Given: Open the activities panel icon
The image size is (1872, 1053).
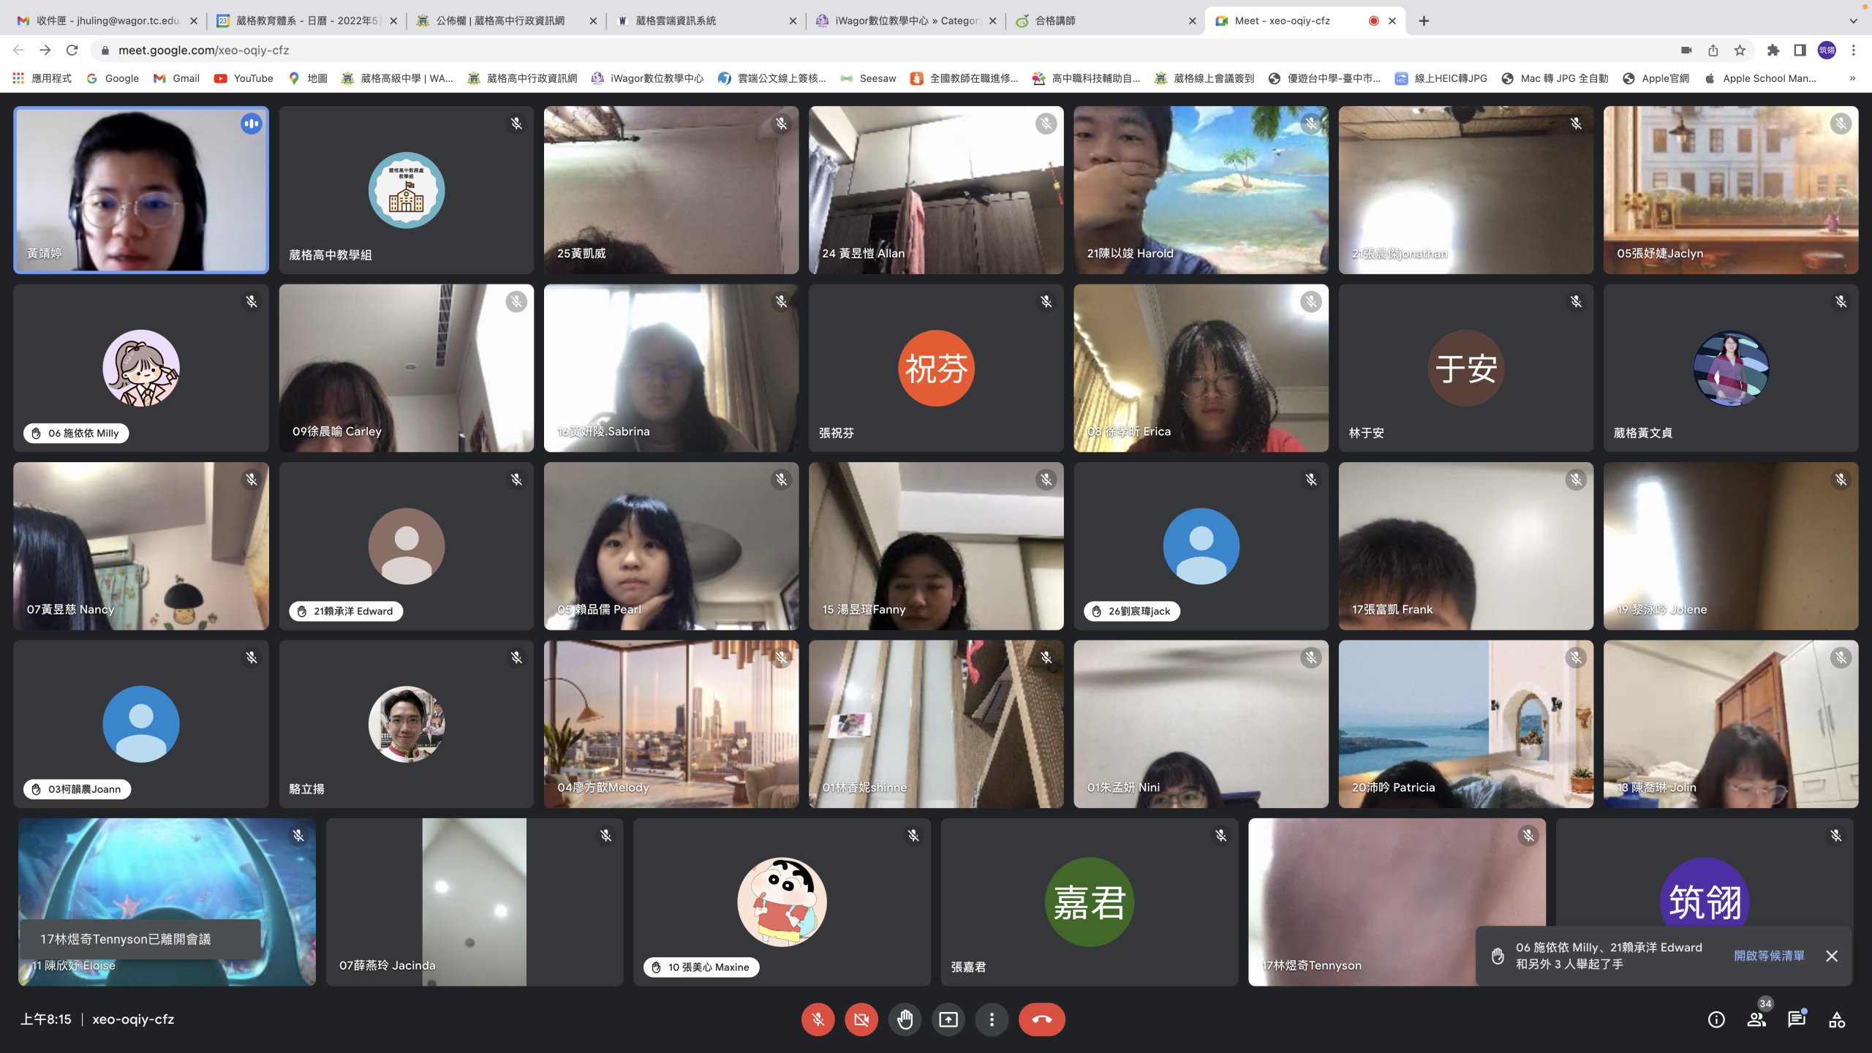Looking at the screenshot, I should [1837, 1019].
